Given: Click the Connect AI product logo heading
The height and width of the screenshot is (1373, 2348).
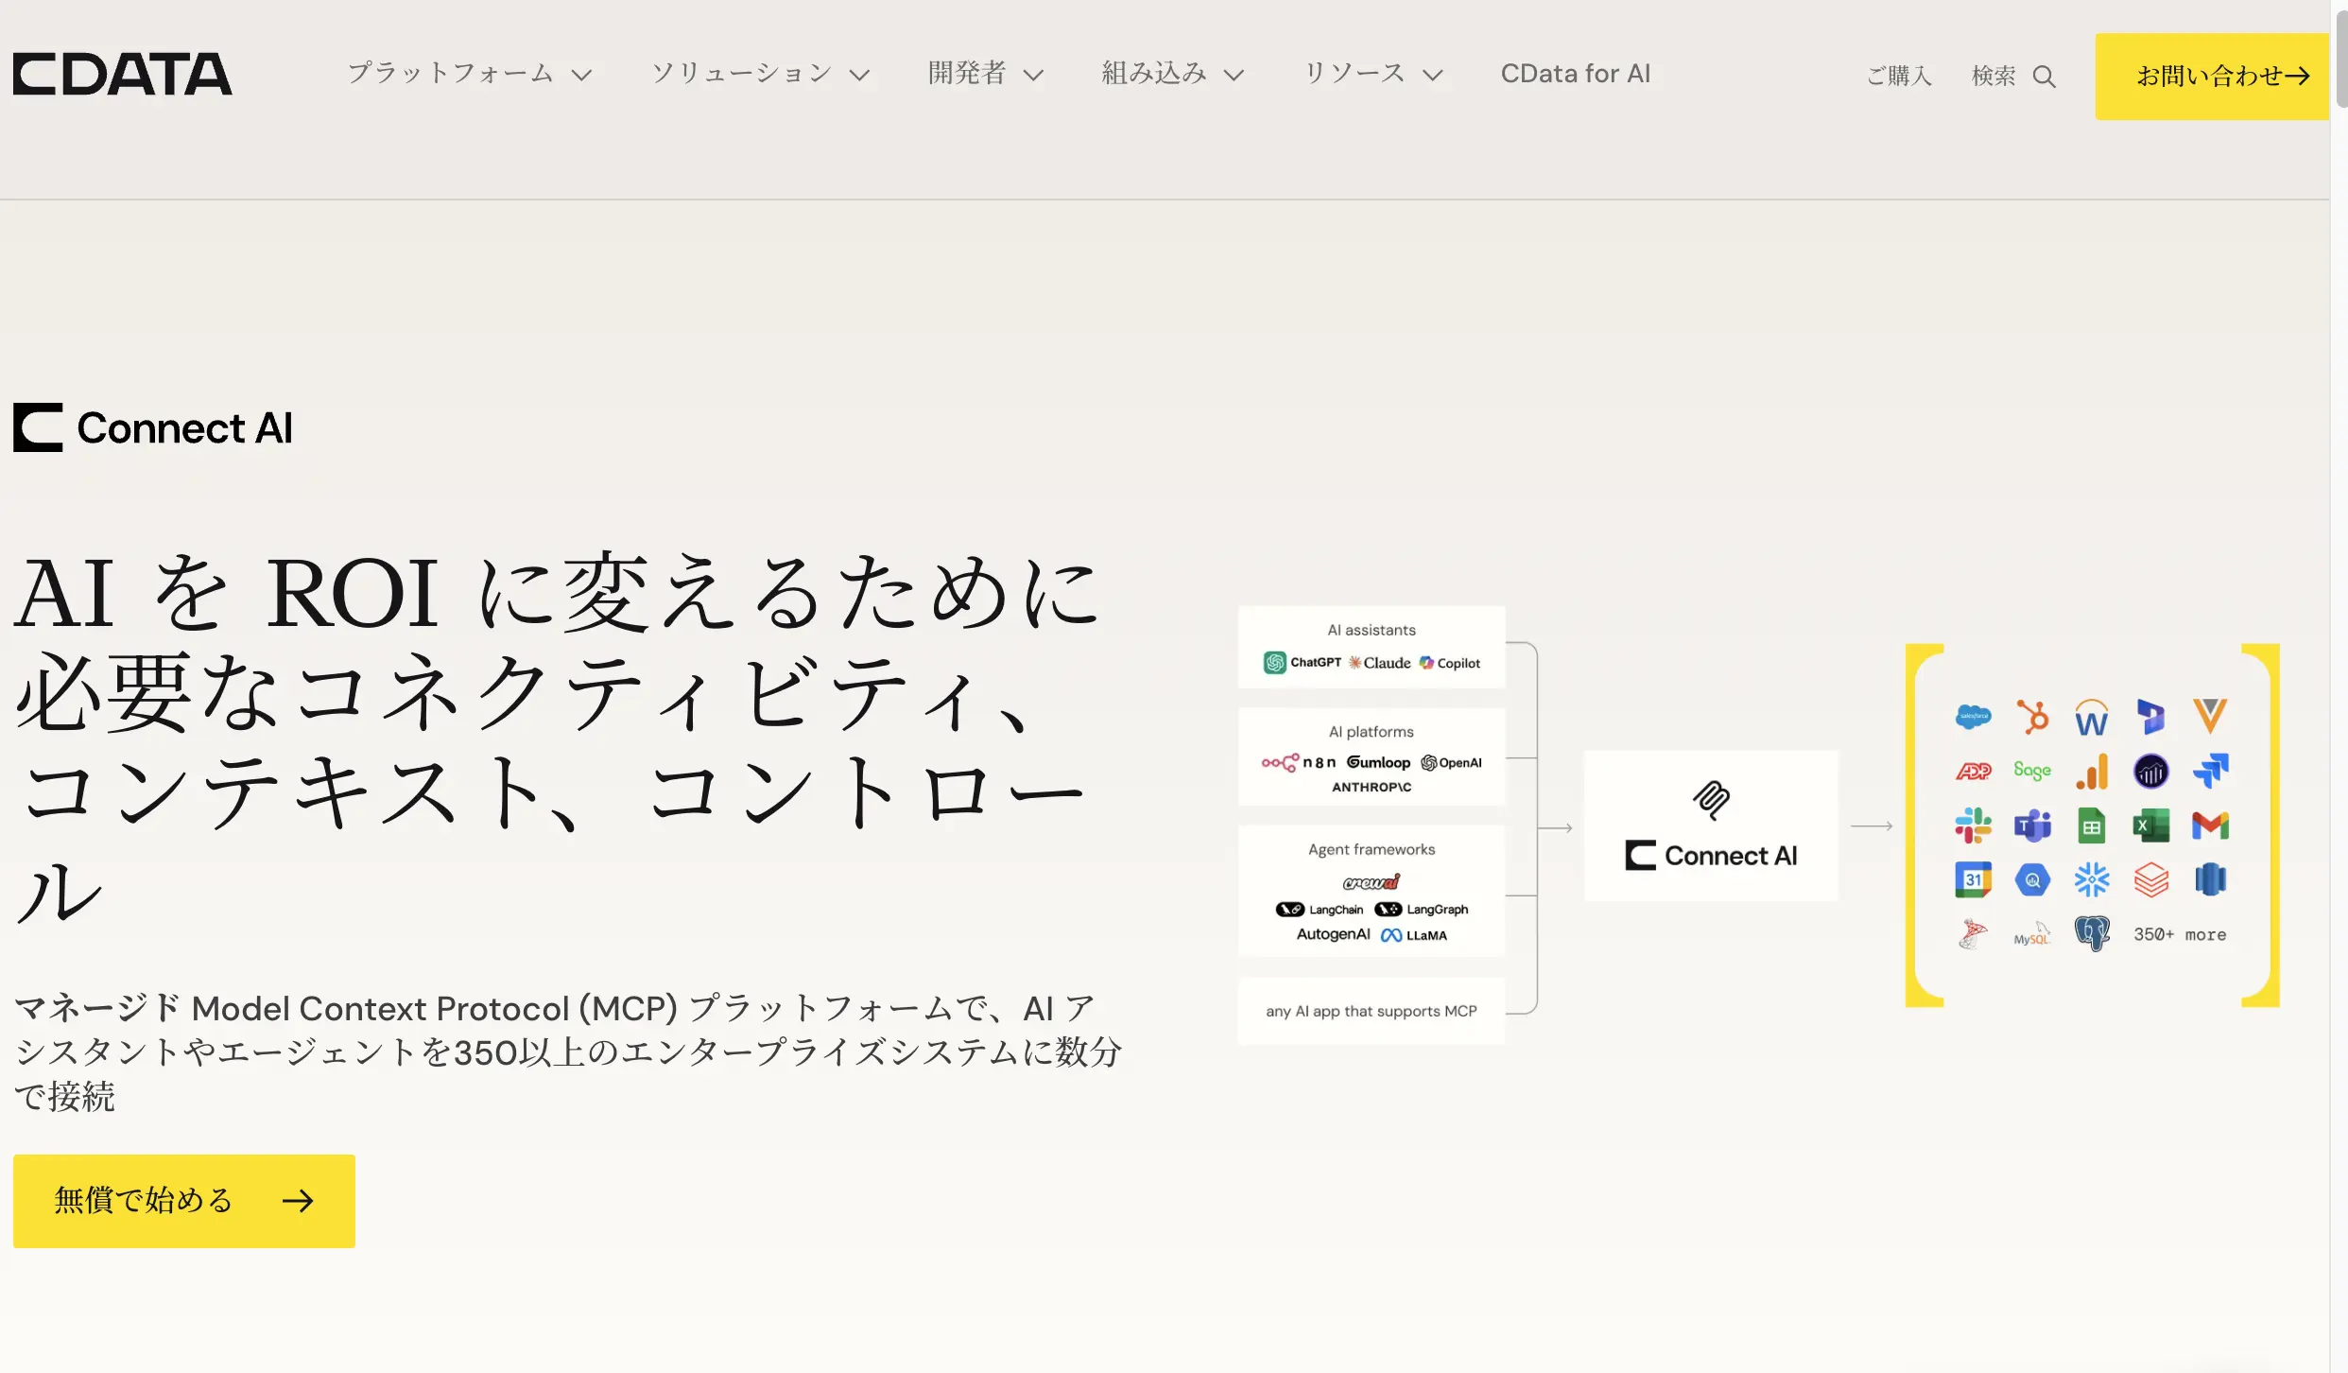Looking at the screenshot, I should pos(153,427).
